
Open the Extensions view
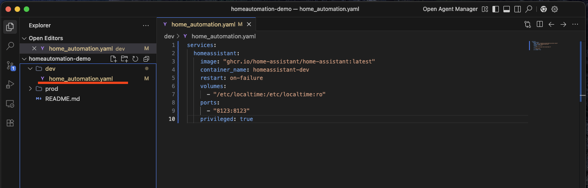(10, 123)
